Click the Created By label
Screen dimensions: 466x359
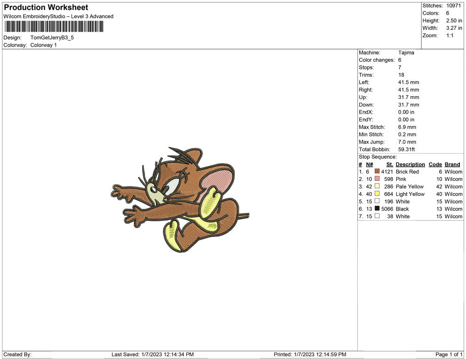click(x=17, y=355)
